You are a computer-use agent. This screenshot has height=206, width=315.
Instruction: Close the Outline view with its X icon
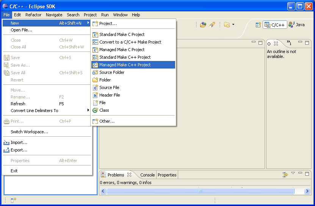276,43
